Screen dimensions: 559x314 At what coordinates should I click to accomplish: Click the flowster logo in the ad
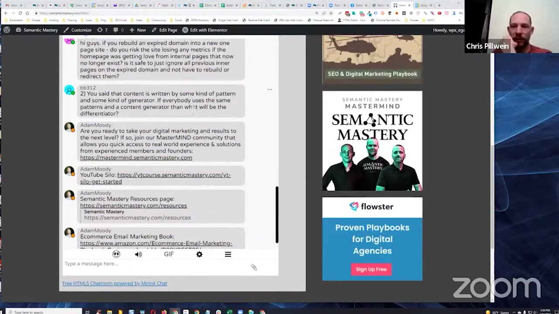[371, 207]
